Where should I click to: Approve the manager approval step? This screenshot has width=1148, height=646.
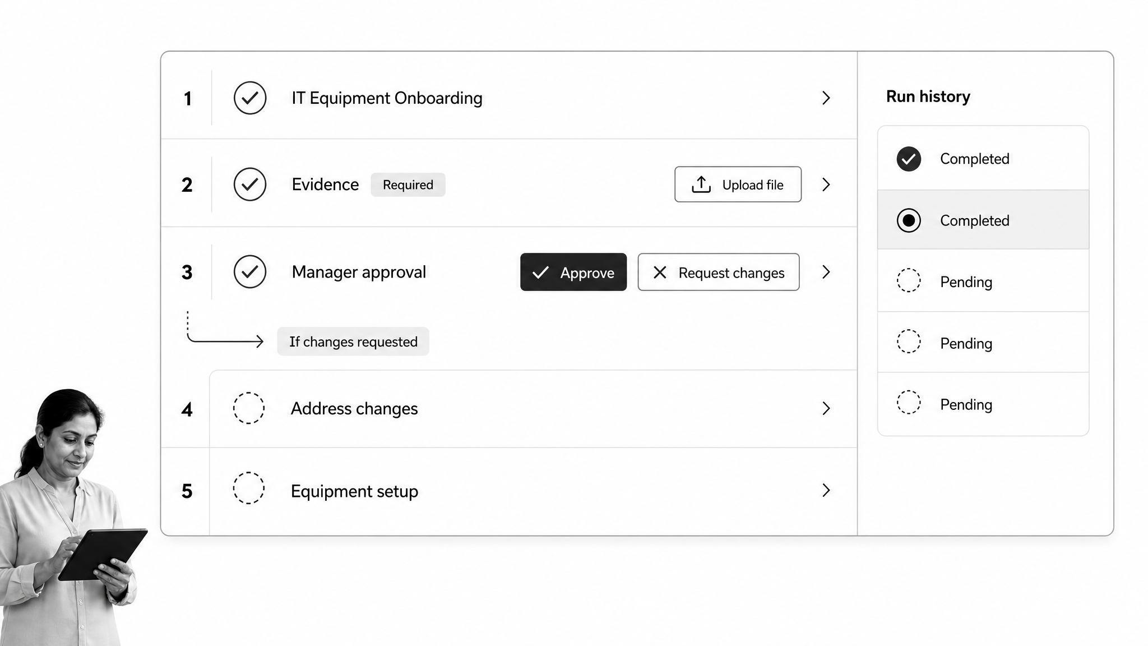pyautogui.click(x=573, y=272)
